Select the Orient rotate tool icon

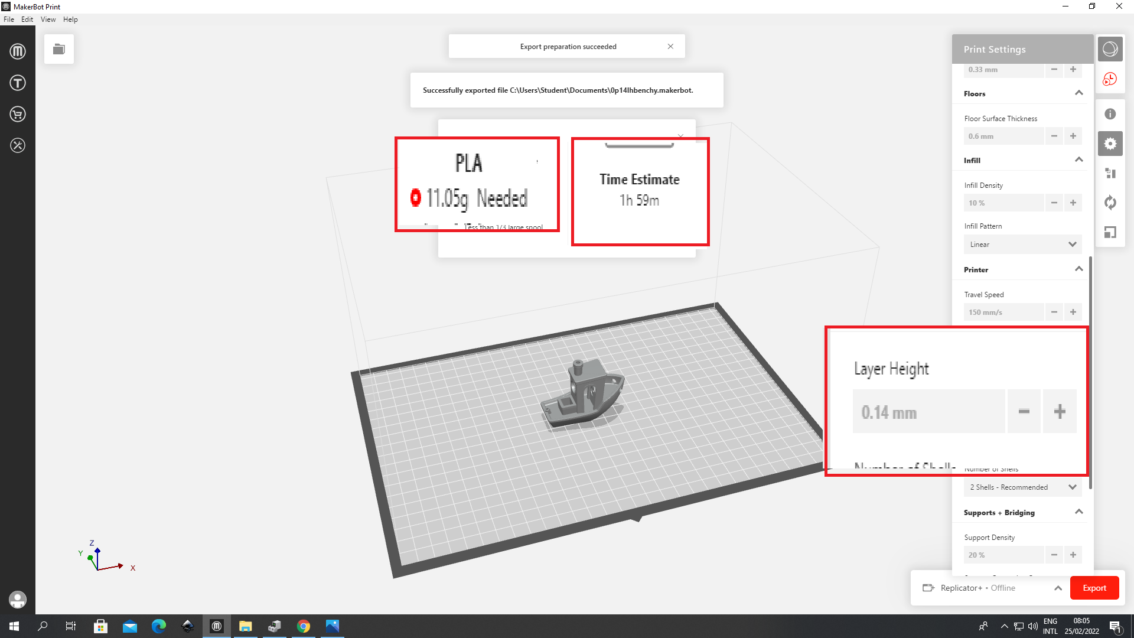click(1110, 203)
